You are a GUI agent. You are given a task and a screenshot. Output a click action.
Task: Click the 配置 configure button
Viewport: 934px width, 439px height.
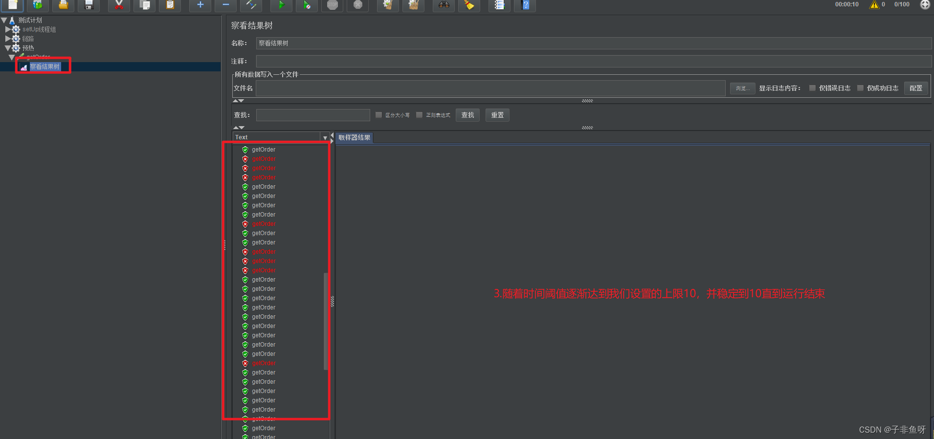(x=916, y=88)
